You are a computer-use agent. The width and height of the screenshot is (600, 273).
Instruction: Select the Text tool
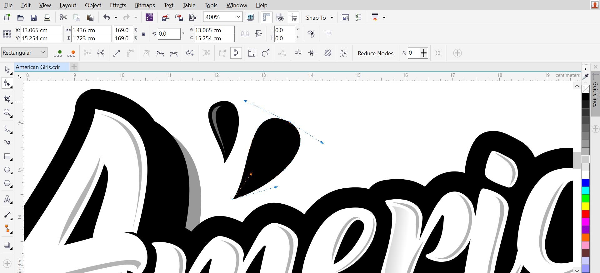(7, 199)
